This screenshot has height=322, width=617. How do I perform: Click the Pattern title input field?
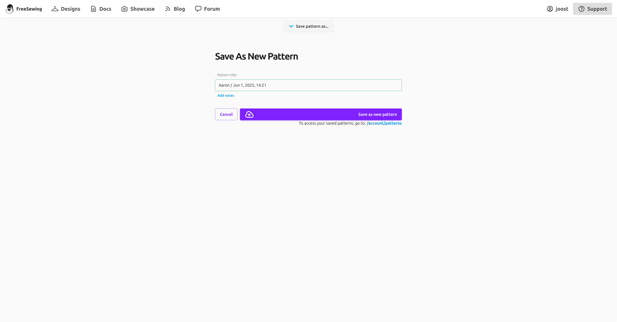click(308, 85)
